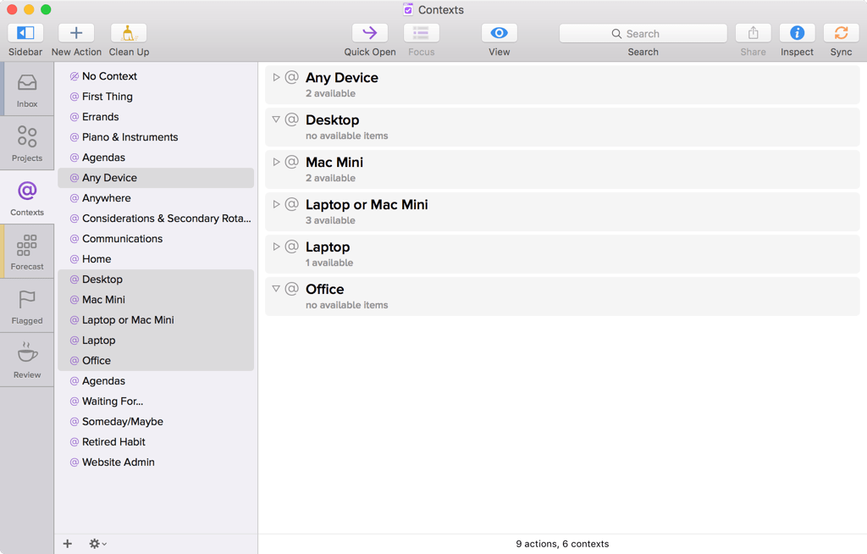The height and width of the screenshot is (554, 867).
Task: Expand the Mac Mini group in outline
Action: click(x=276, y=162)
